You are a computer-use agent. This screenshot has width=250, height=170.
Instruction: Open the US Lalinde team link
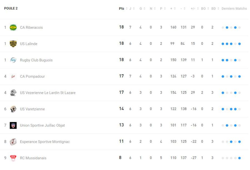[x=29, y=44]
